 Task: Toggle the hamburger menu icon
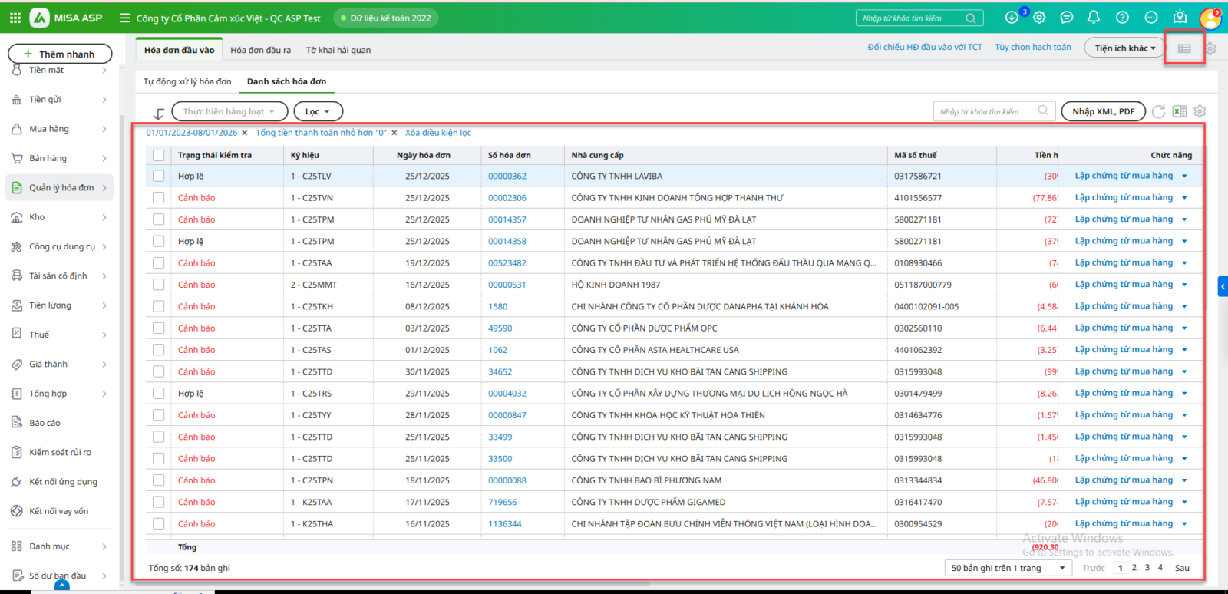(x=125, y=18)
